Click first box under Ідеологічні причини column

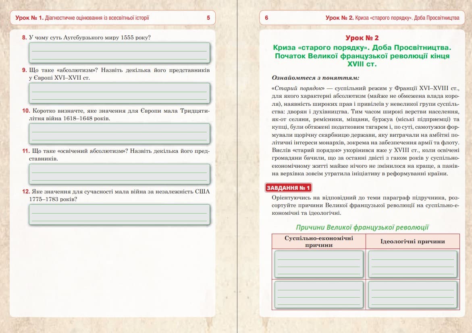click(x=413, y=264)
